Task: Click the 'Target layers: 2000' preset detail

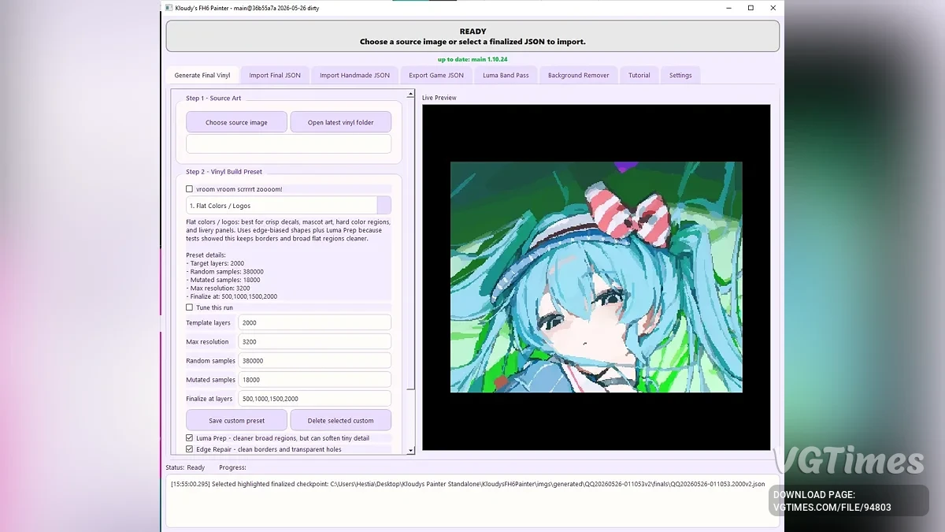Action: coord(215,263)
